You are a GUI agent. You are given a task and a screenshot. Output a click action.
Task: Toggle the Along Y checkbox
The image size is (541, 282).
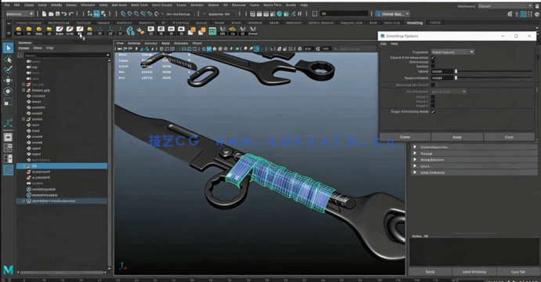433,102
